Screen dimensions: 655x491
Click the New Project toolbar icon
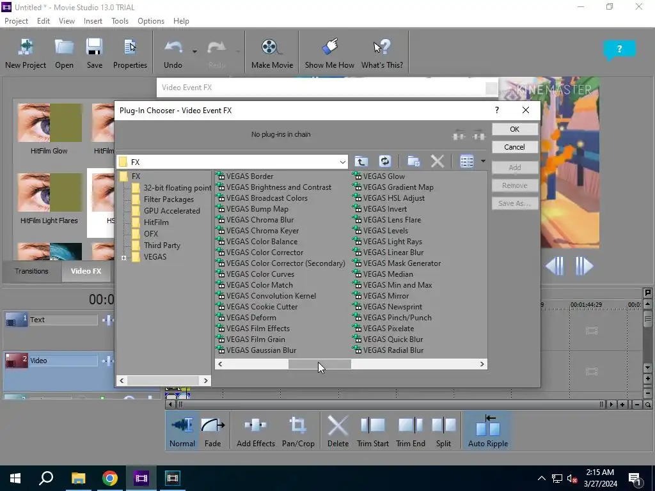[26, 54]
